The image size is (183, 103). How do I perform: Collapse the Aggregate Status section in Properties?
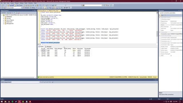click(160, 18)
